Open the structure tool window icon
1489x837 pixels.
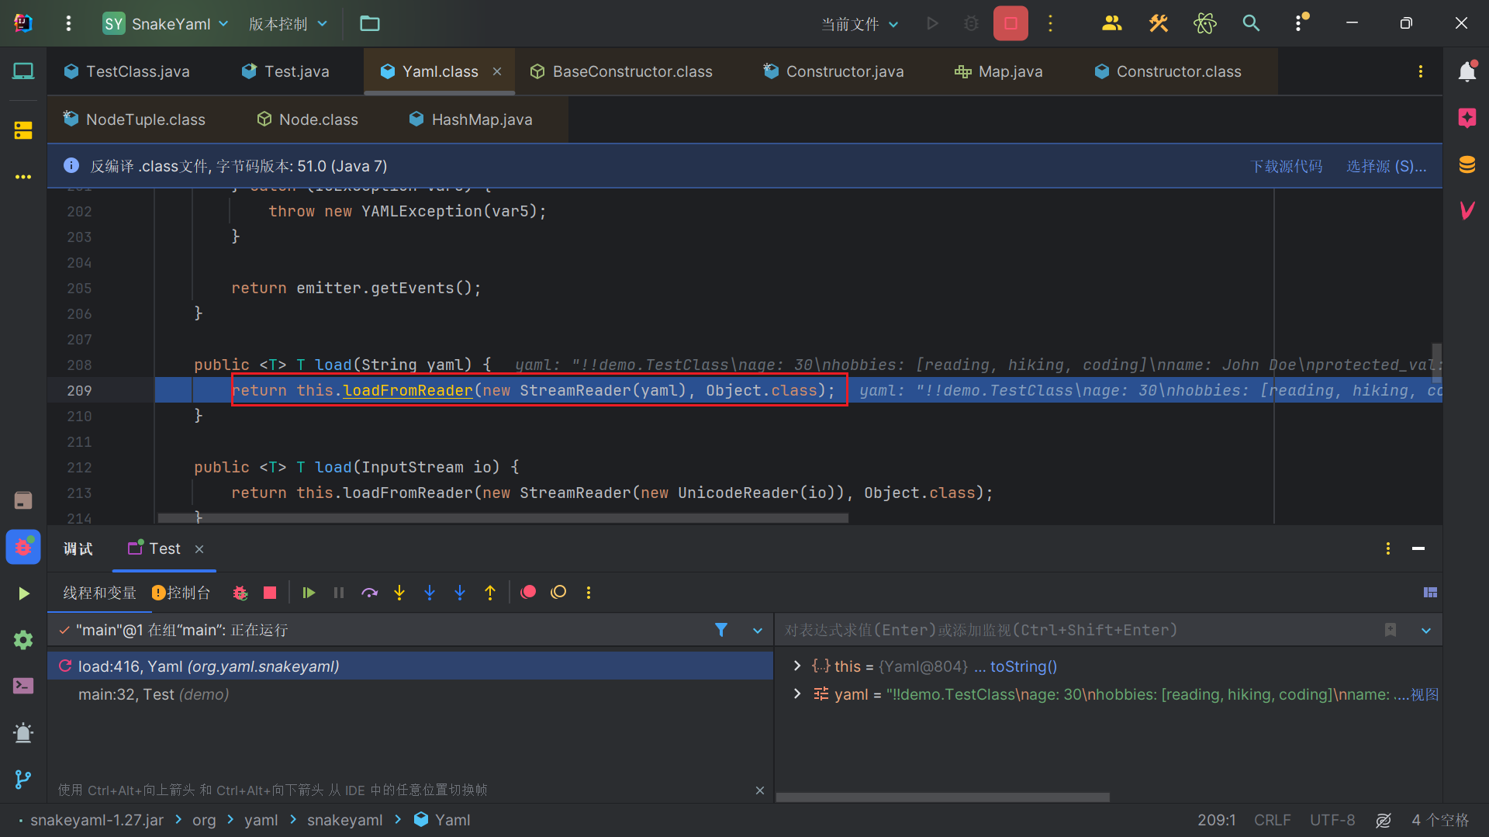click(23, 130)
